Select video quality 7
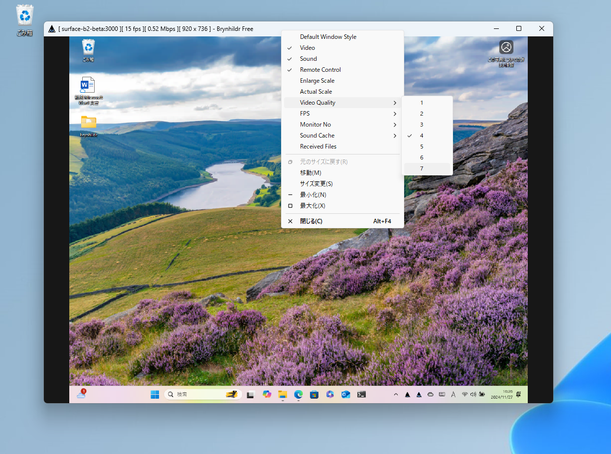Viewport: 611px width, 454px height. click(427, 168)
